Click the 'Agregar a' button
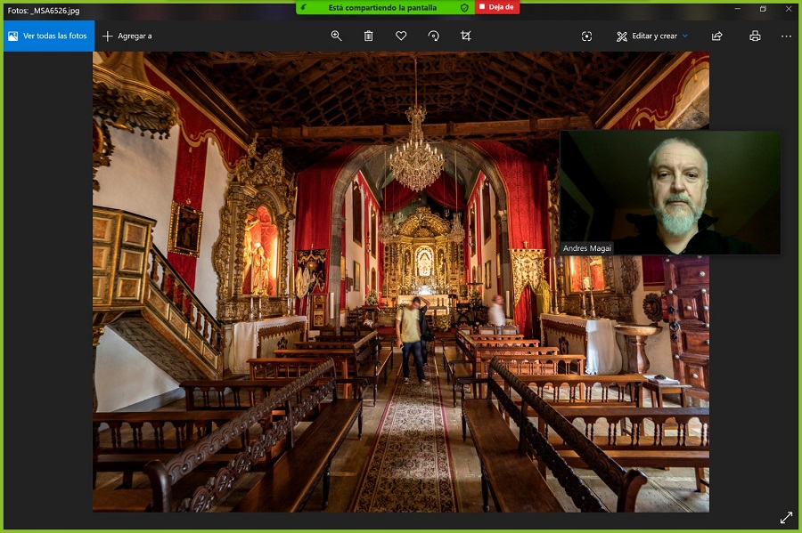Viewport: 802px width, 533px height. (x=127, y=36)
